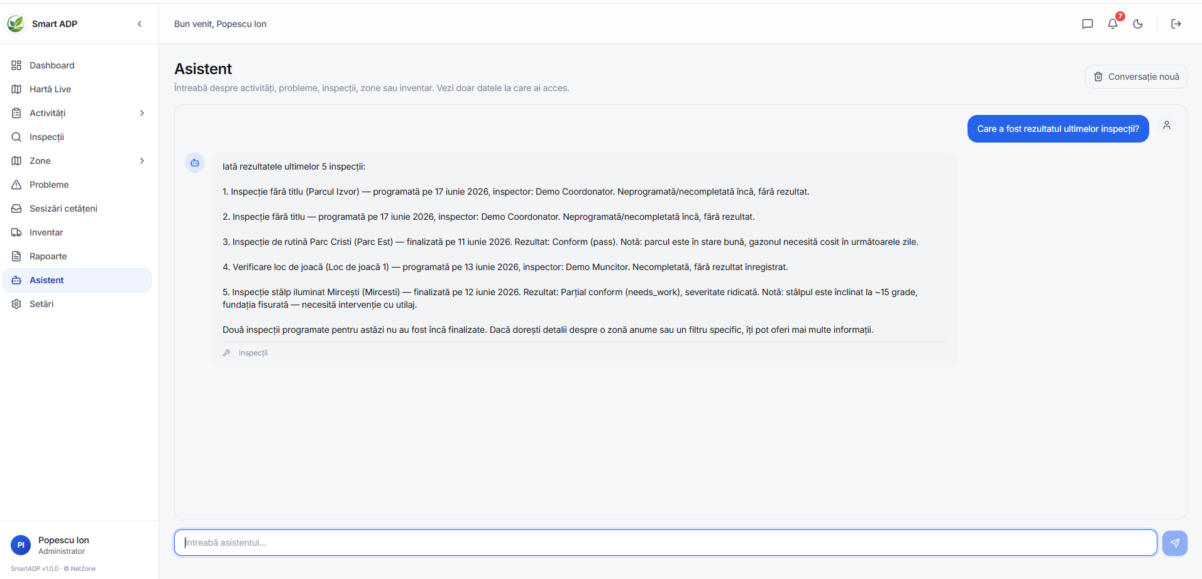Start a new chat via Conversație nouă
Image resolution: width=1202 pixels, height=579 pixels.
[x=1136, y=77]
